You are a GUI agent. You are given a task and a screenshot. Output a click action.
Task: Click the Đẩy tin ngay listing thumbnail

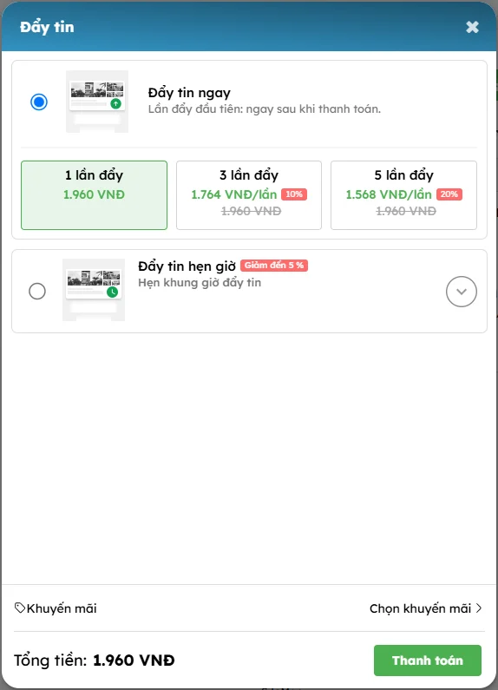pos(97,102)
